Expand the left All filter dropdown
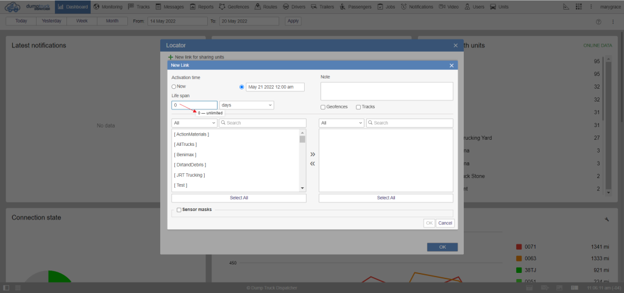This screenshot has width=624, height=293. 194,123
